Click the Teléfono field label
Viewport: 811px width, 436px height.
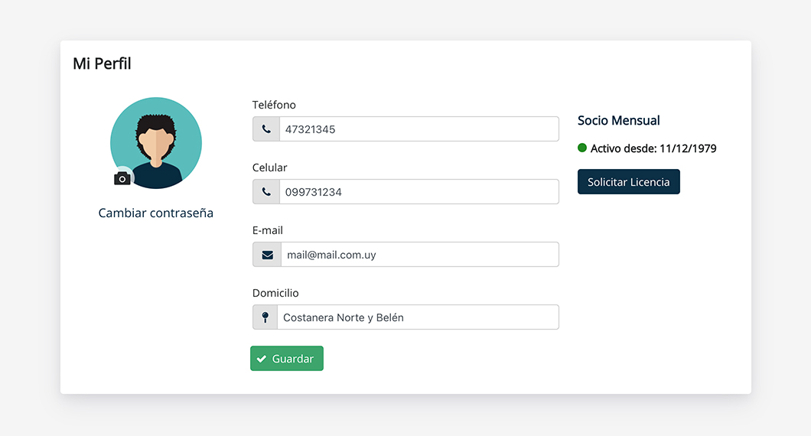[274, 105]
